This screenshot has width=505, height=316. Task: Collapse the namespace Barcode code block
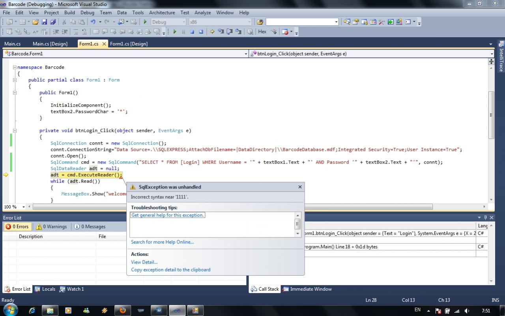tap(15, 67)
